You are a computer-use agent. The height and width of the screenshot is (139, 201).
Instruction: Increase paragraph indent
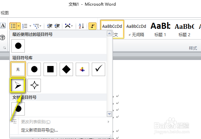pyautogui.click(x=57, y=26)
